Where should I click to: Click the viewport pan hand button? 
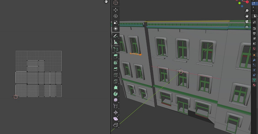[x=247, y=16]
